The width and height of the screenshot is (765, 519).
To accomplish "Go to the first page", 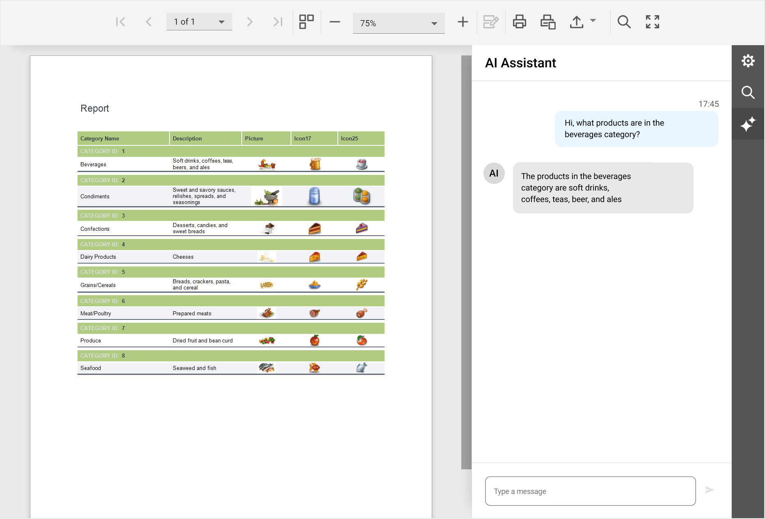I will [120, 22].
